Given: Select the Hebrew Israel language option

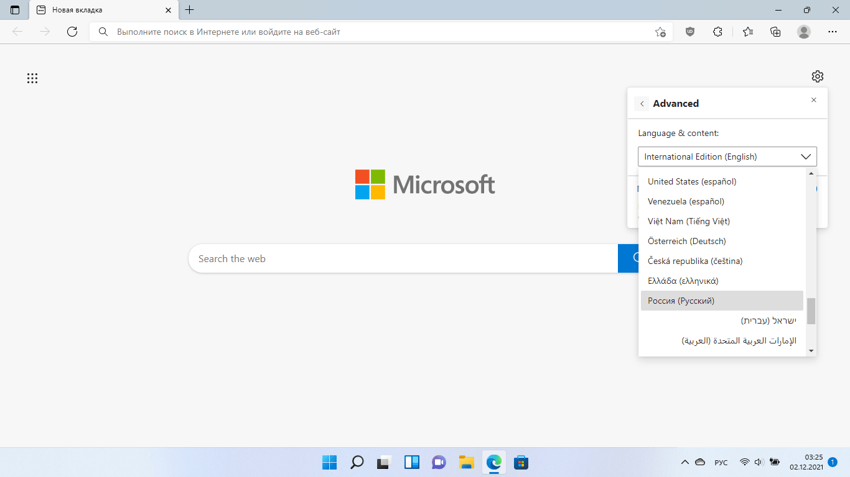Looking at the screenshot, I should (722, 320).
